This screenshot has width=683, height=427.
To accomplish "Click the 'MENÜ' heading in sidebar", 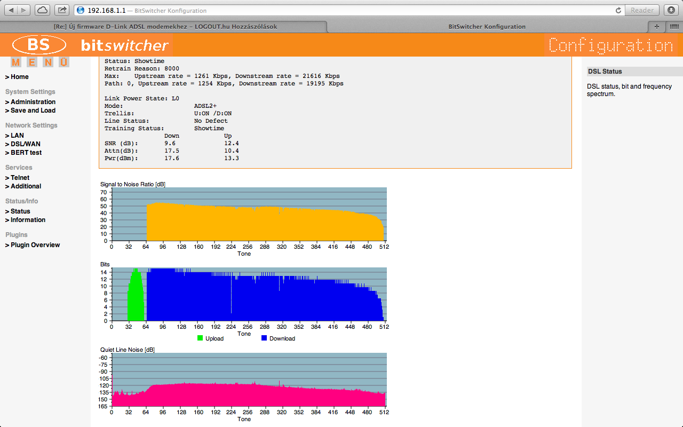I will coord(39,62).
